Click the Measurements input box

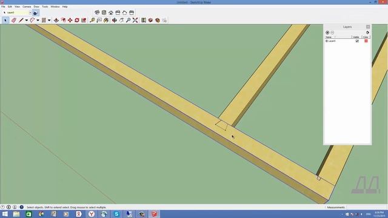click(x=366, y=207)
